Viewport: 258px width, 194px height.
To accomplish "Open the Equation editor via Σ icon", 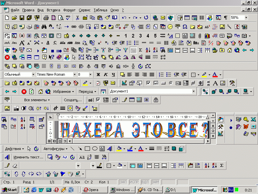I will pyautogui.click(x=141, y=50).
